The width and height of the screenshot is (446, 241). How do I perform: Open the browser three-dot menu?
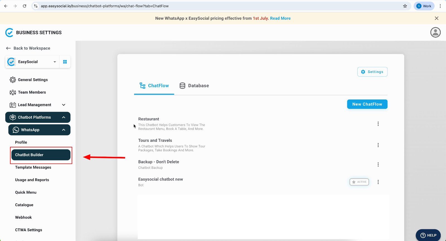coord(440,6)
